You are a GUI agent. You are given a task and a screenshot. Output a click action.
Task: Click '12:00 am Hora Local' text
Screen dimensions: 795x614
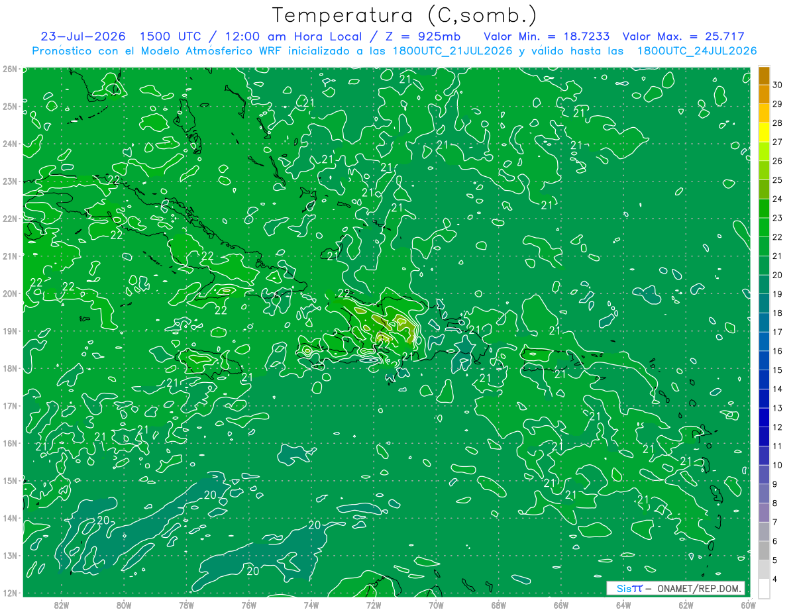[292, 36]
